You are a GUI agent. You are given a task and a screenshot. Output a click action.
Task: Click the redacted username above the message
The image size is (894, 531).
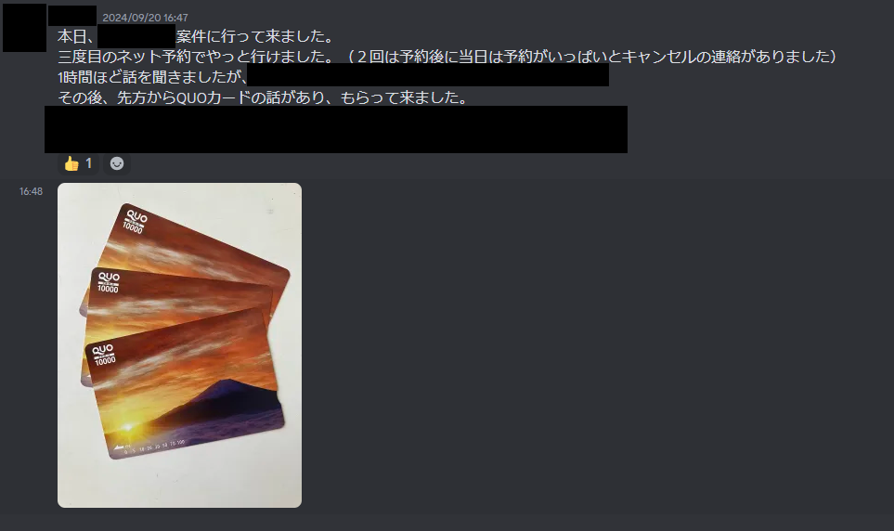(71, 16)
